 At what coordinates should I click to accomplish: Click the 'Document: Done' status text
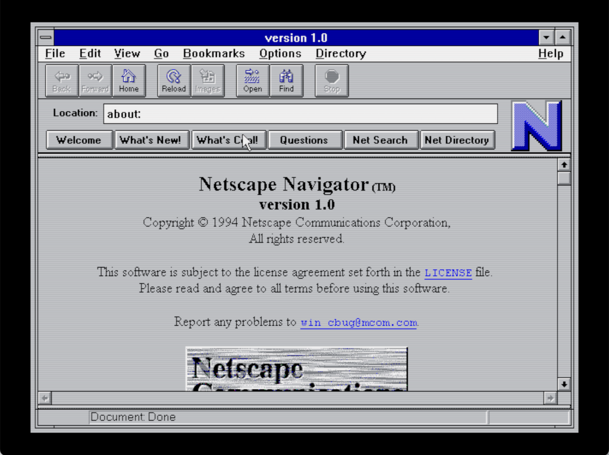[x=133, y=417]
